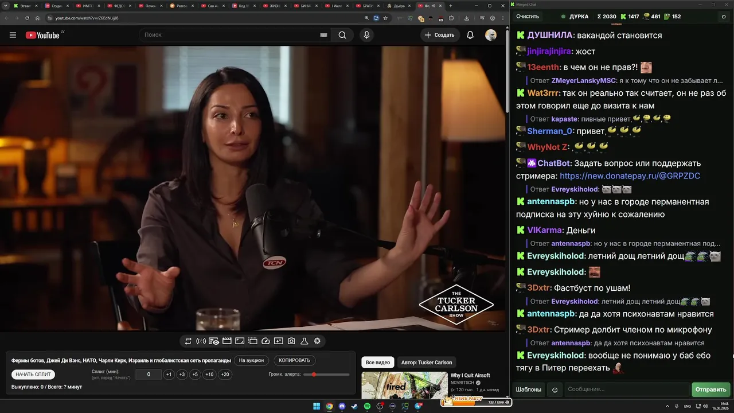The height and width of the screenshot is (413, 734).
Task: Add 5 minutes with the +5 button
Action: (x=195, y=375)
